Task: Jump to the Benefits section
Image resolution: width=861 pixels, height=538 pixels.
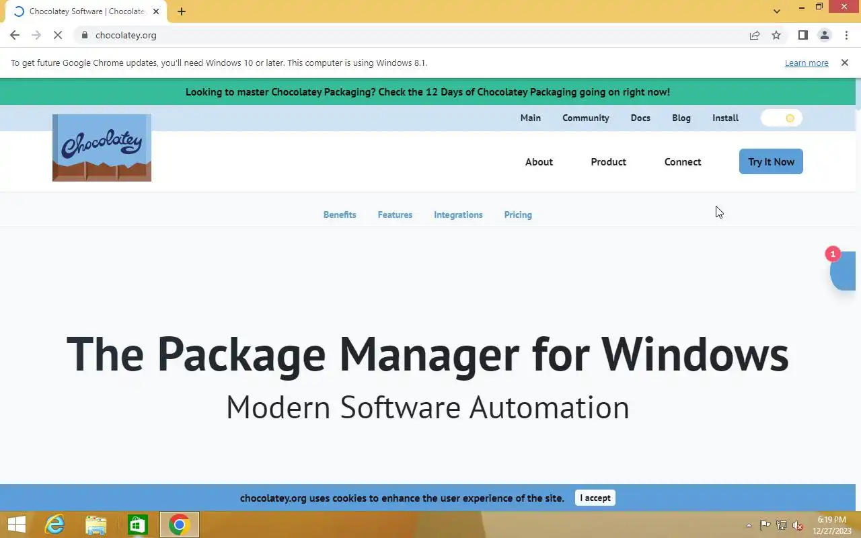Action: pos(340,215)
